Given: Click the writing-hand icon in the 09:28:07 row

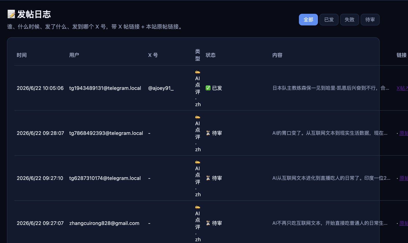Looking at the screenshot, I should [x=198, y=117].
